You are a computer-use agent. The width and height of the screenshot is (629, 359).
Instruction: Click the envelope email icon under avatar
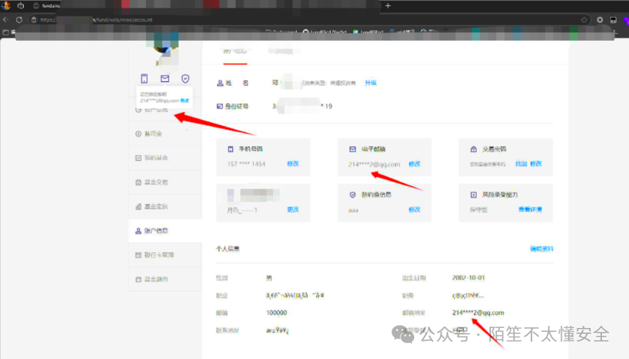pos(165,78)
